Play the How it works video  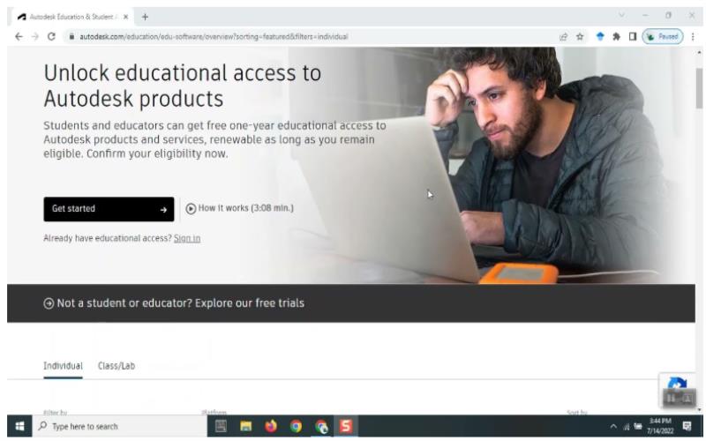click(239, 208)
